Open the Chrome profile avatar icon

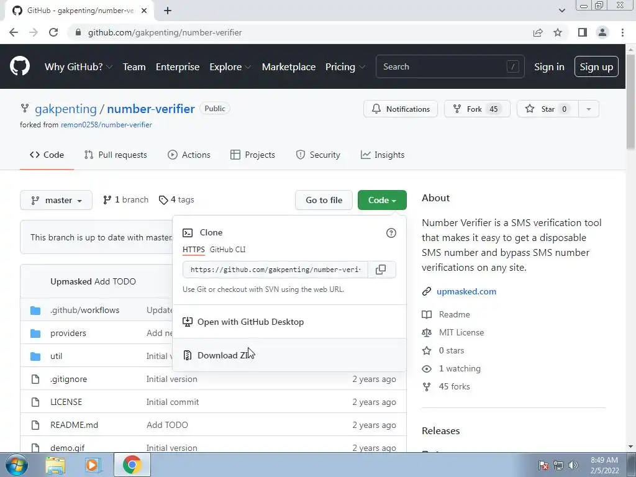click(x=602, y=32)
